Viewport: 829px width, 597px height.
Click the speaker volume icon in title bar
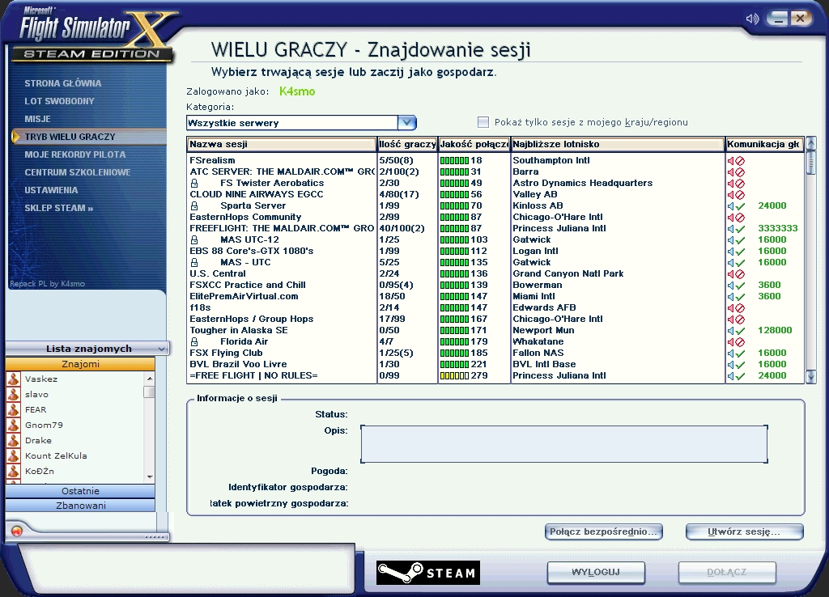coord(752,19)
